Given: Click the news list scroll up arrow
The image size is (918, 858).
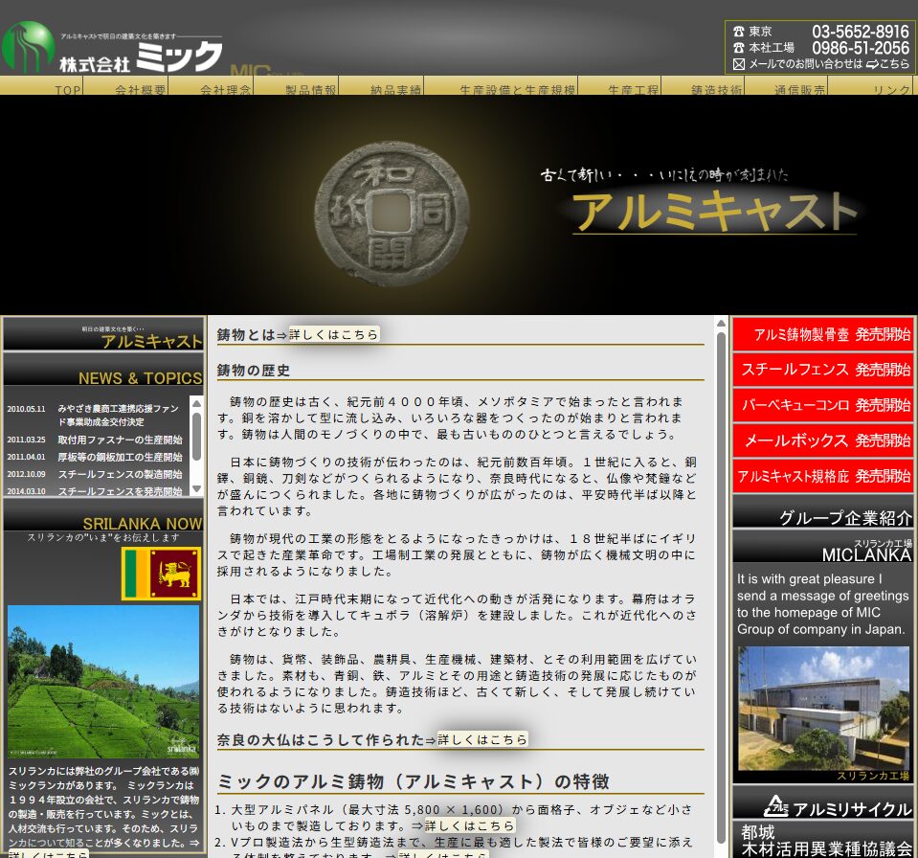Looking at the screenshot, I should (197, 403).
